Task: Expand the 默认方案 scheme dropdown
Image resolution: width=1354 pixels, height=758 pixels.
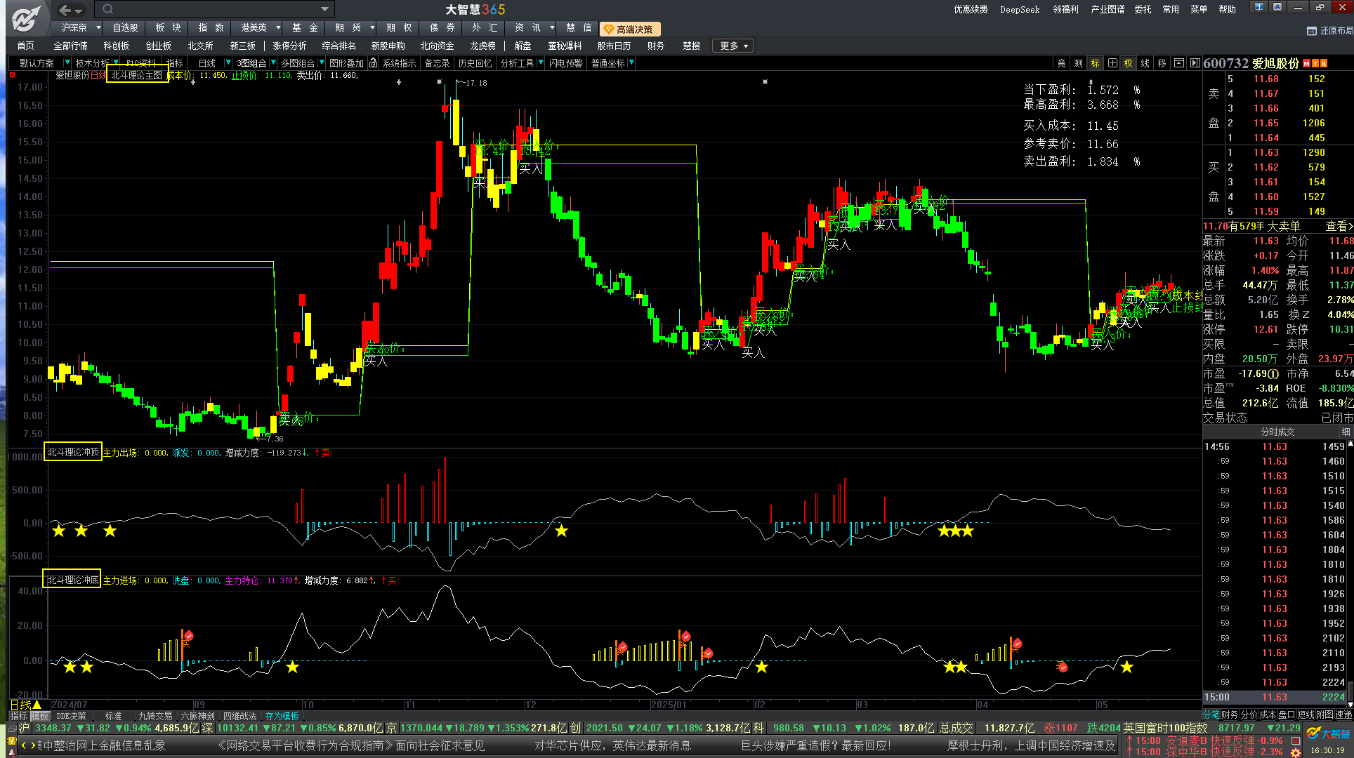Action: coord(67,63)
